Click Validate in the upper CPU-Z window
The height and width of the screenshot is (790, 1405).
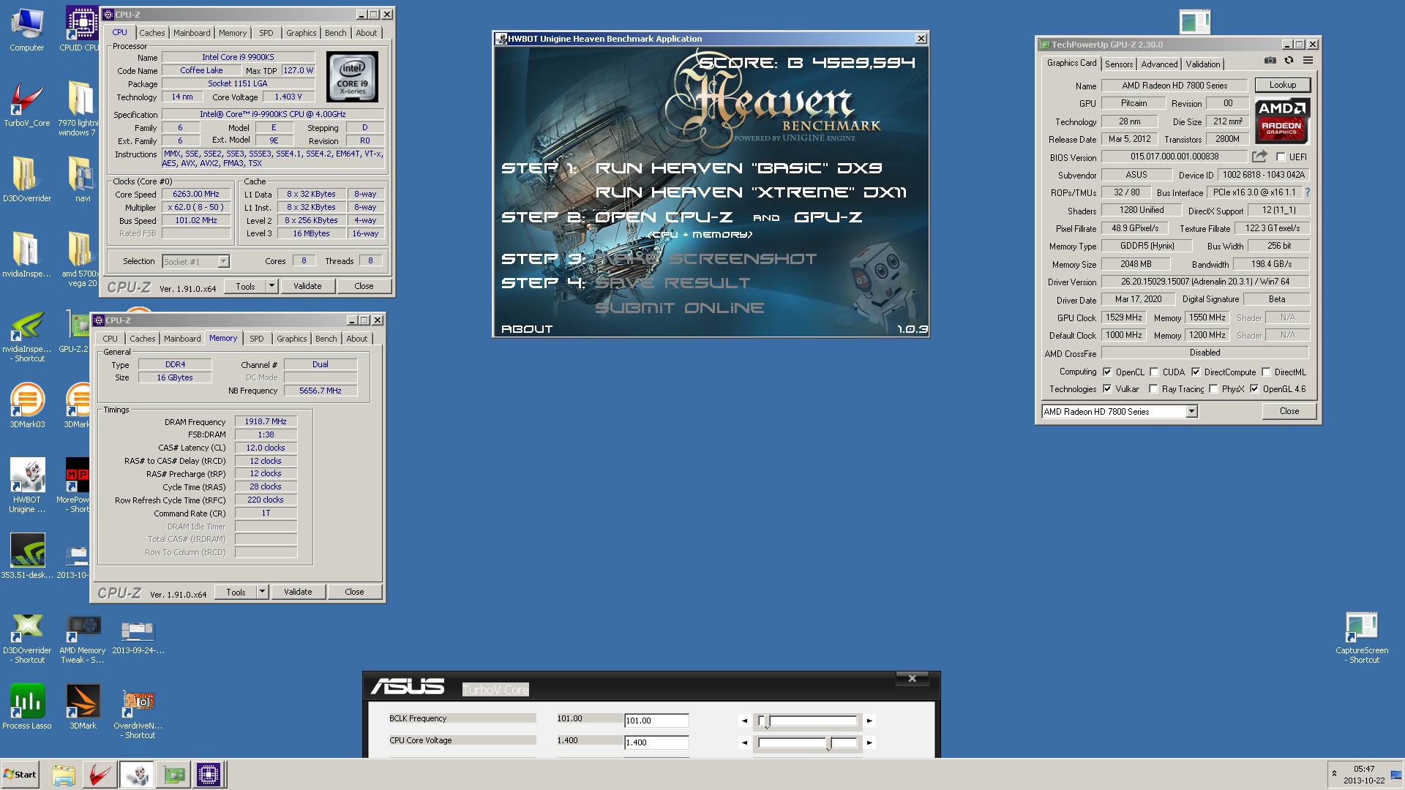307,286
